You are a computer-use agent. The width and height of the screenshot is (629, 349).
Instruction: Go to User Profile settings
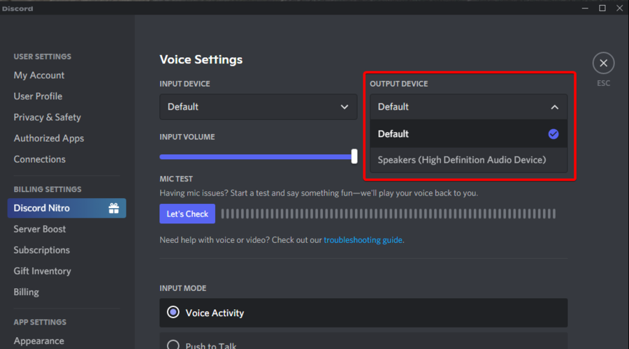click(38, 96)
